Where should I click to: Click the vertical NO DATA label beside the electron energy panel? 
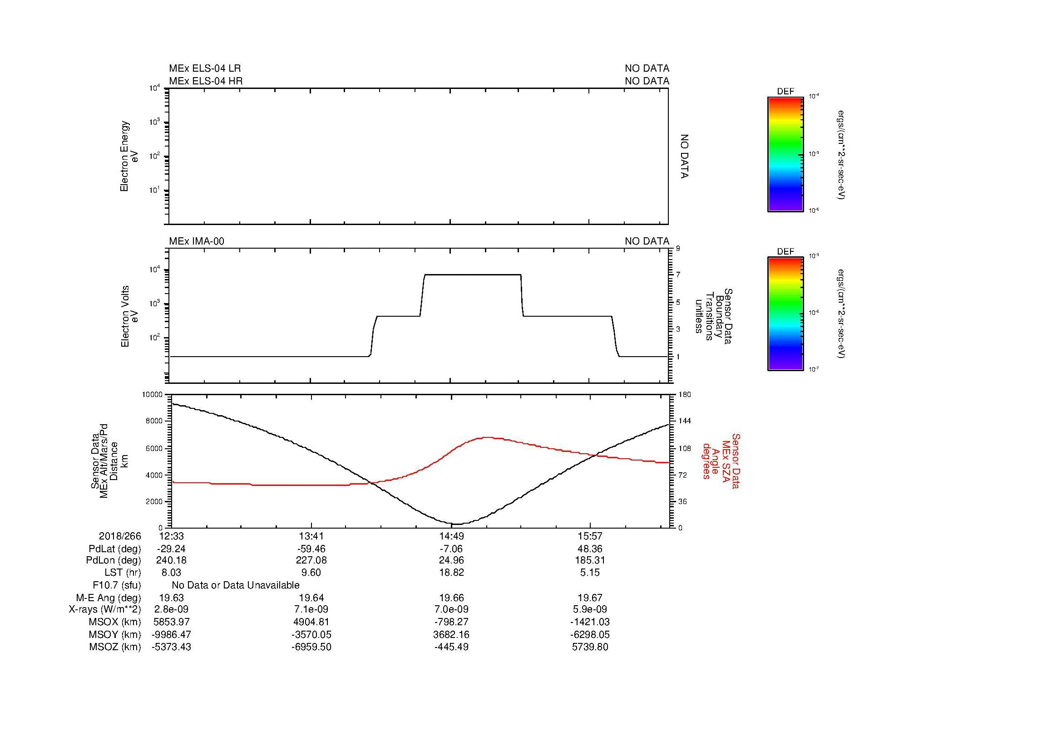point(685,156)
